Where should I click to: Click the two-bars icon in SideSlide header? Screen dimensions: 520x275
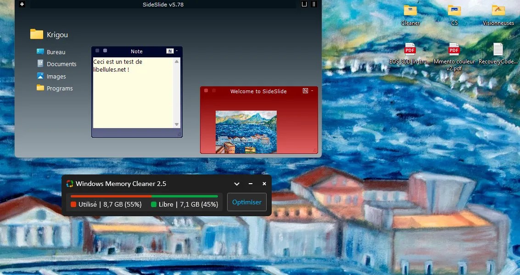314,4
